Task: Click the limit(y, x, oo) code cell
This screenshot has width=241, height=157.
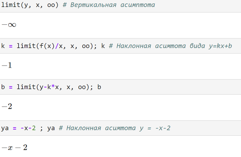Action: click(121, 6)
